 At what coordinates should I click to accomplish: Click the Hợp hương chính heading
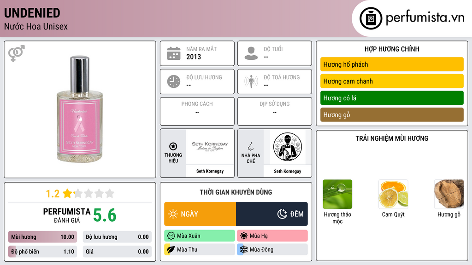(x=392, y=49)
